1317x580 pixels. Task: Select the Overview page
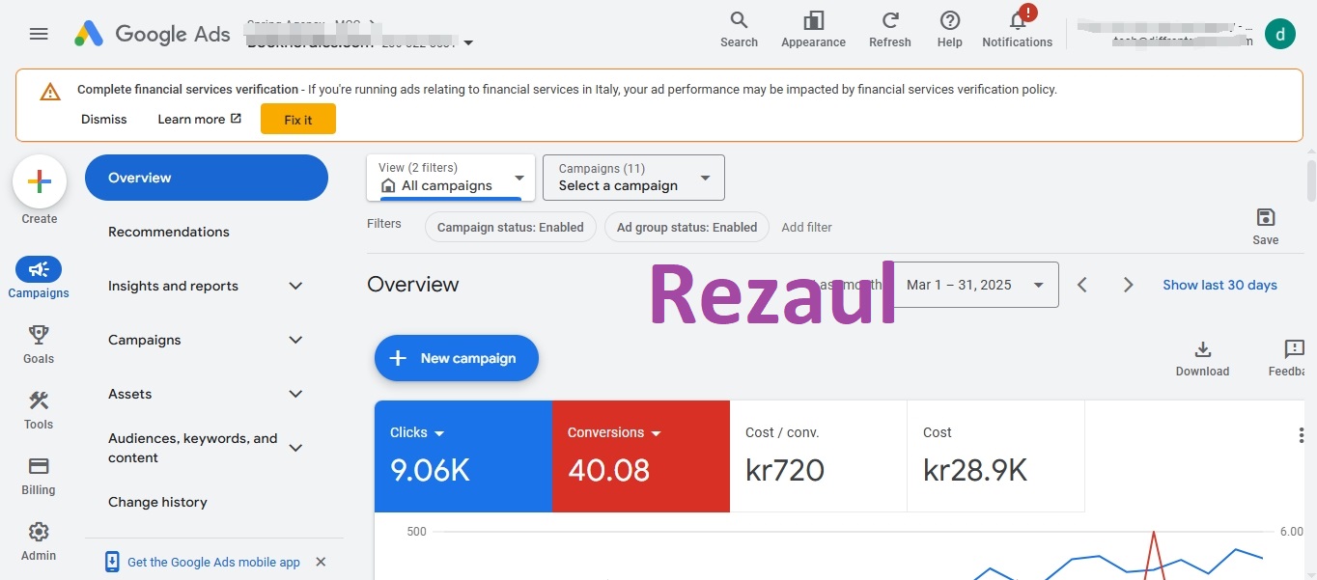coord(207,178)
